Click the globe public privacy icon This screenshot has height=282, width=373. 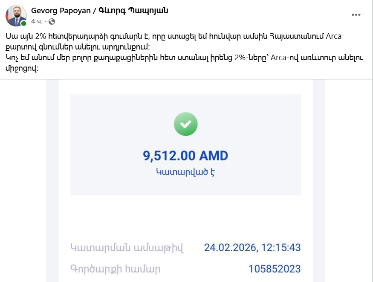pyautogui.click(x=52, y=21)
